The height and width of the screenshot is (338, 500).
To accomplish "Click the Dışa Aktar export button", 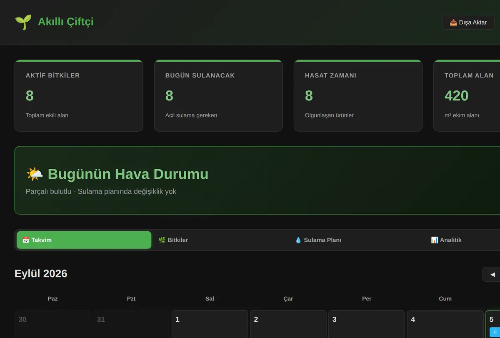I will click(x=468, y=23).
